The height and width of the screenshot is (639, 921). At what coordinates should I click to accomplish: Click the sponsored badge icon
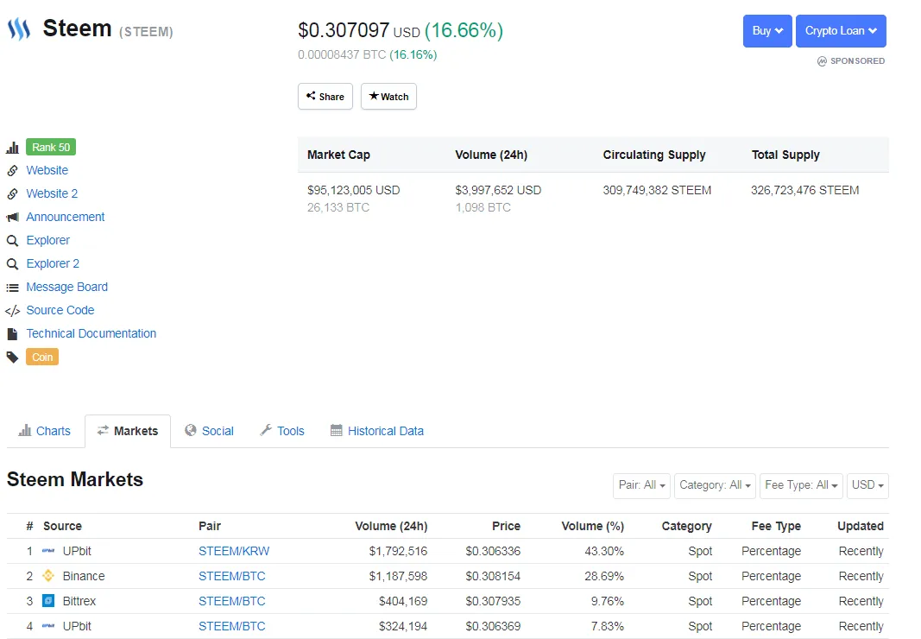coord(822,61)
